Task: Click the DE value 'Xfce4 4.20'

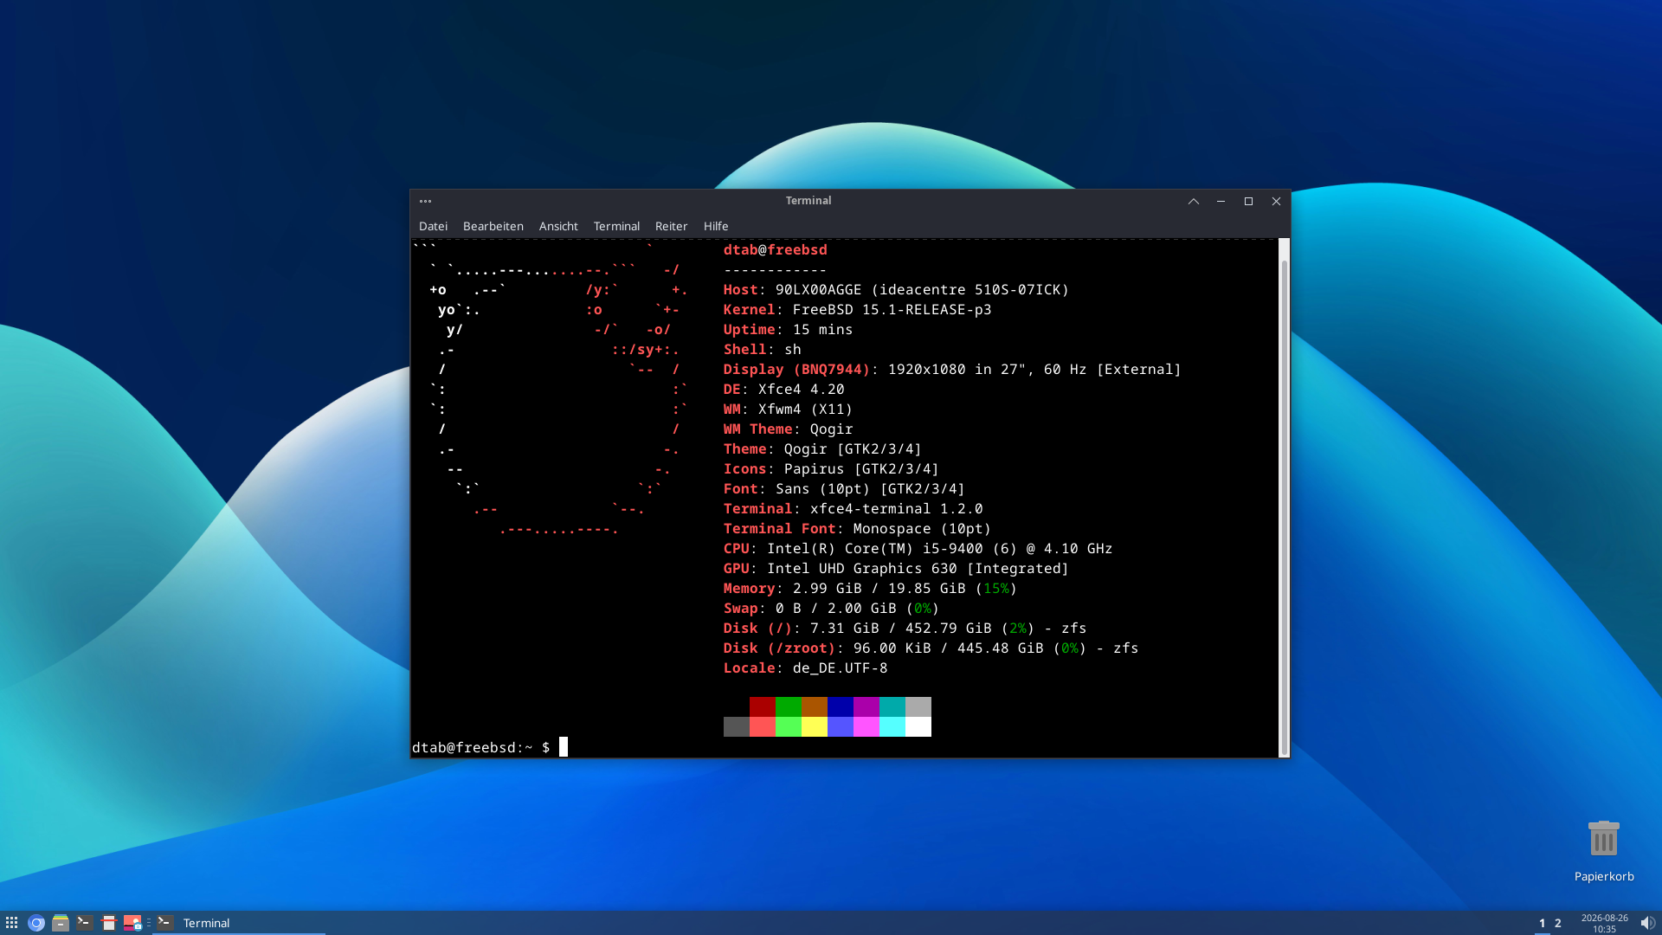Action: [x=802, y=389]
